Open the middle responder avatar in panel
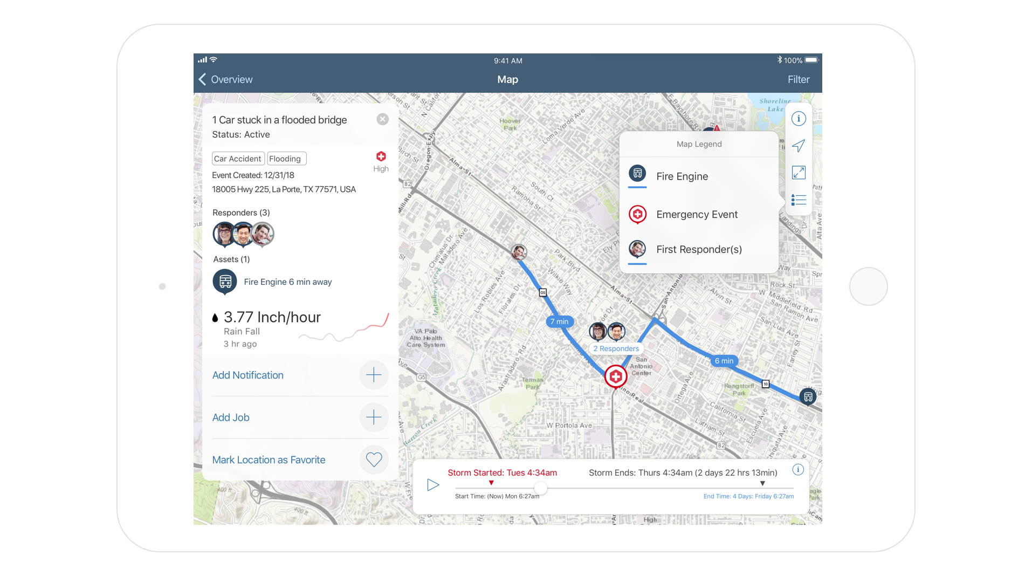1032x575 pixels. [243, 234]
